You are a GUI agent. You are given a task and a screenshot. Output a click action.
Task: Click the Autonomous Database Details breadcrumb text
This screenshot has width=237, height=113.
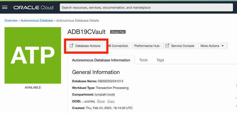[77, 20]
